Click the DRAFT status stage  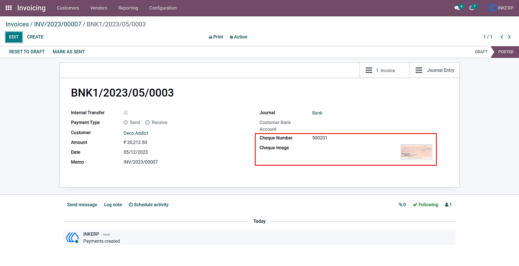(x=481, y=52)
